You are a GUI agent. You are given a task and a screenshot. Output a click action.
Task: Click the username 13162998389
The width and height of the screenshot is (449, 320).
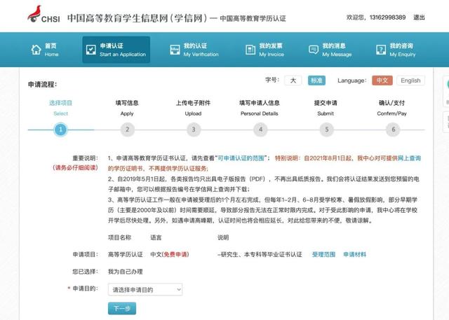(387, 18)
